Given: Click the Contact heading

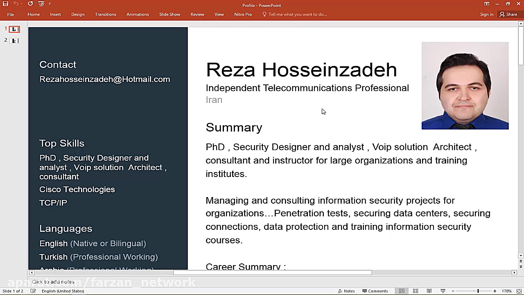Looking at the screenshot, I should pos(58,64).
